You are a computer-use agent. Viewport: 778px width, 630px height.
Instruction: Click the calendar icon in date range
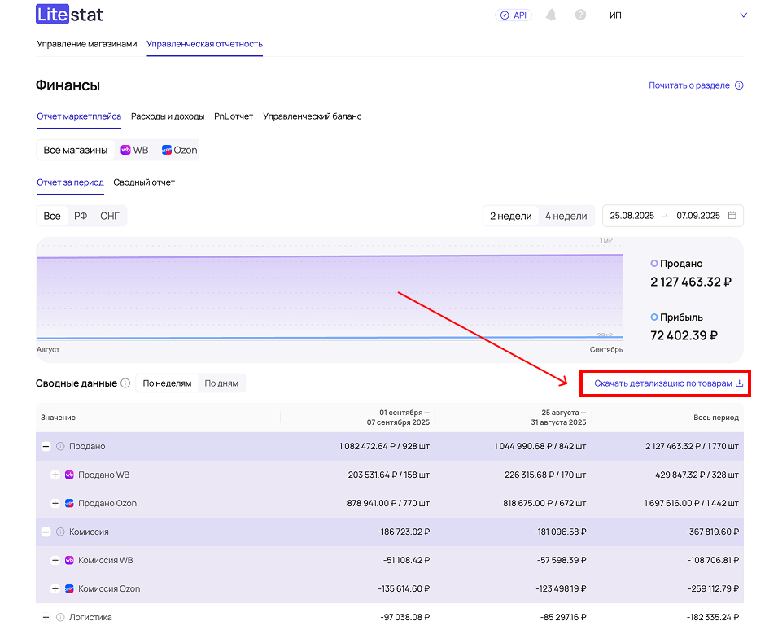coord(732,216)
